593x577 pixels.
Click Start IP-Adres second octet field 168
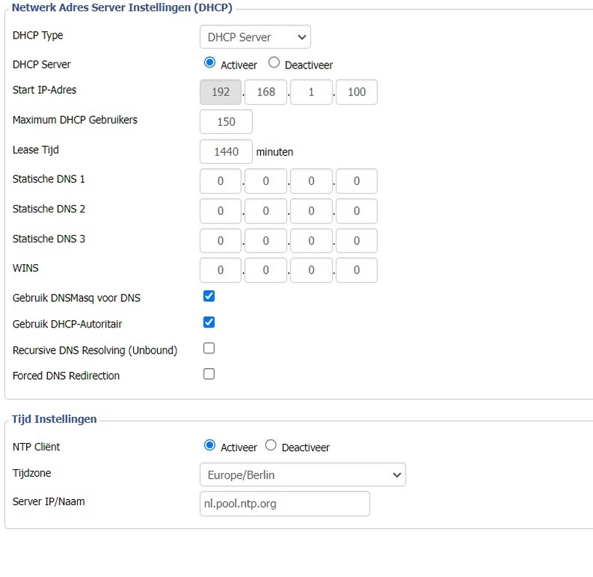coord(266,92)
